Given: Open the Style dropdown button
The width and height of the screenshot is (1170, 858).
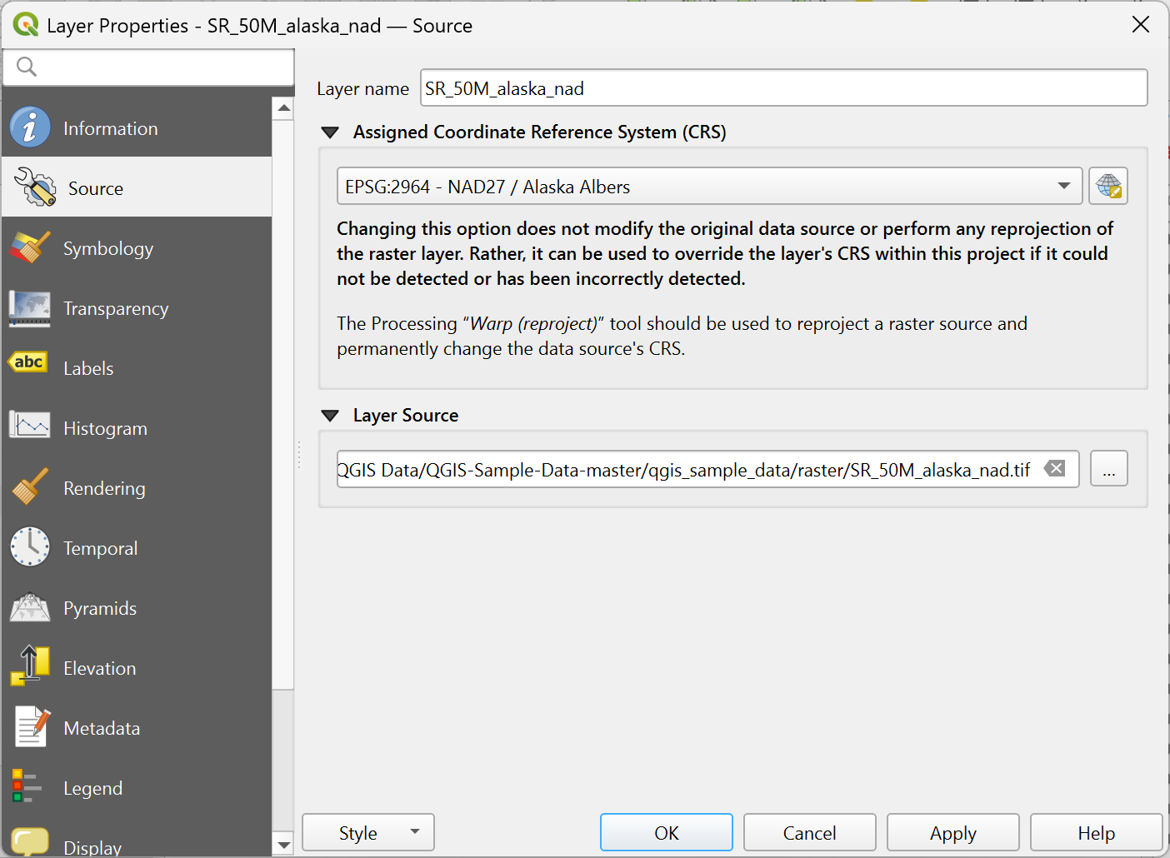Looking at the screenshot, I should pyautogui.click(x=367, y=832).
